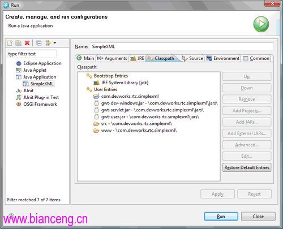Viewport: 283px width, 229px height.
Task: Click the Filter launch configurations icon
Action: click(x=48, y=43)
